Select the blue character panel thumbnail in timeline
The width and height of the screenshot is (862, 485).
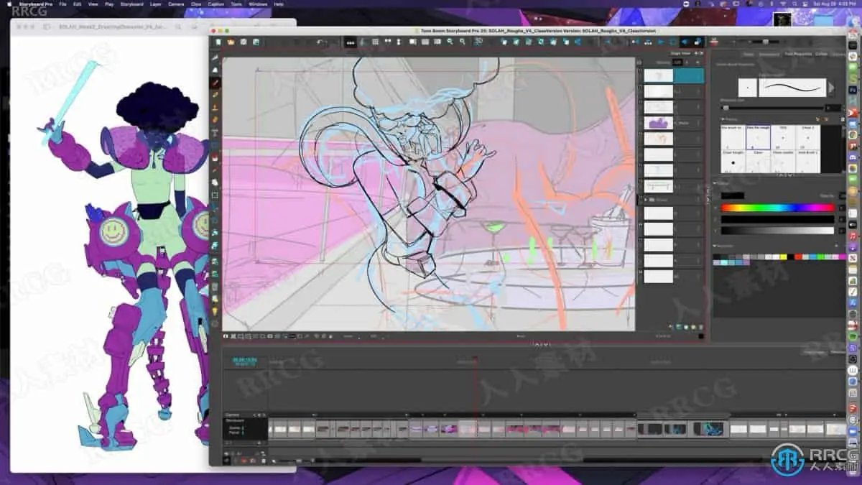[x=709, y=429]
